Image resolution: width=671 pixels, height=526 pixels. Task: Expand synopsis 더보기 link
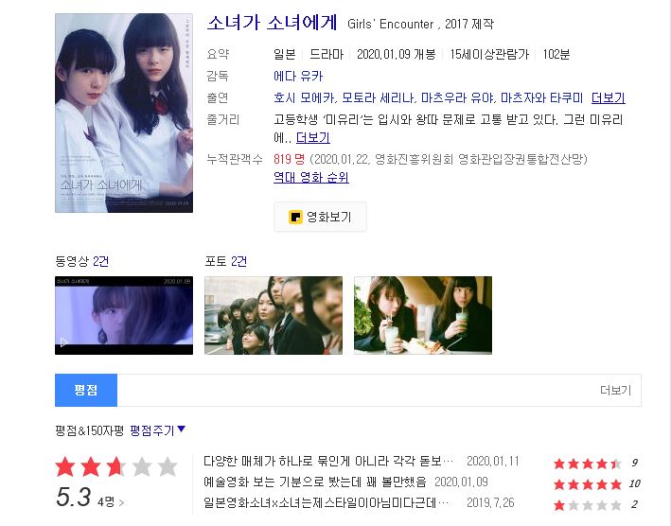tap(313, 137)
